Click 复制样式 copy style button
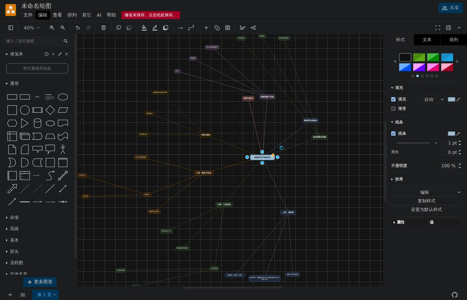This screenshot has width=467, height=300. pyautogui.click(x=426, y=201)
